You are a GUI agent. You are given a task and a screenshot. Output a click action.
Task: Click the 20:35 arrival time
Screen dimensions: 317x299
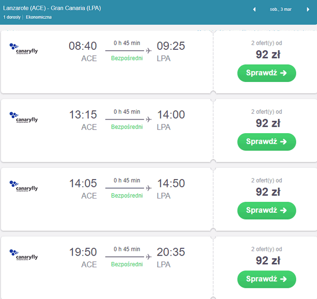pos(171,252)
